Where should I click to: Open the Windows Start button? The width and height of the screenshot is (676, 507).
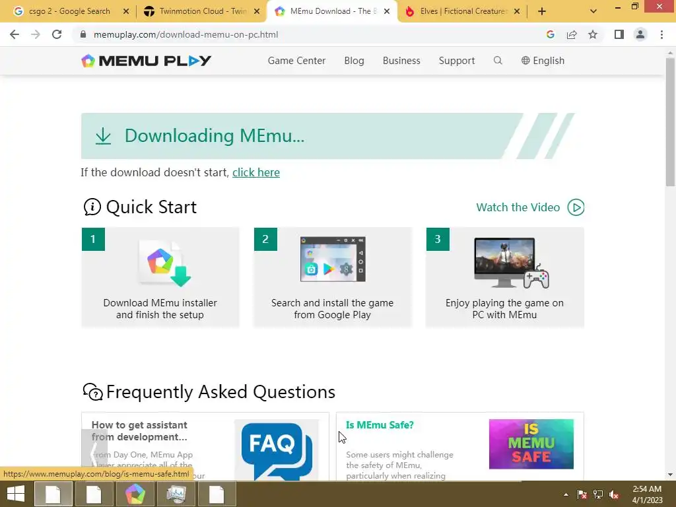(x=16, y=494)
